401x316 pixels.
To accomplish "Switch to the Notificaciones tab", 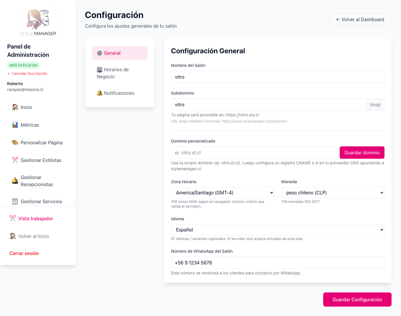I will (119, 93).
